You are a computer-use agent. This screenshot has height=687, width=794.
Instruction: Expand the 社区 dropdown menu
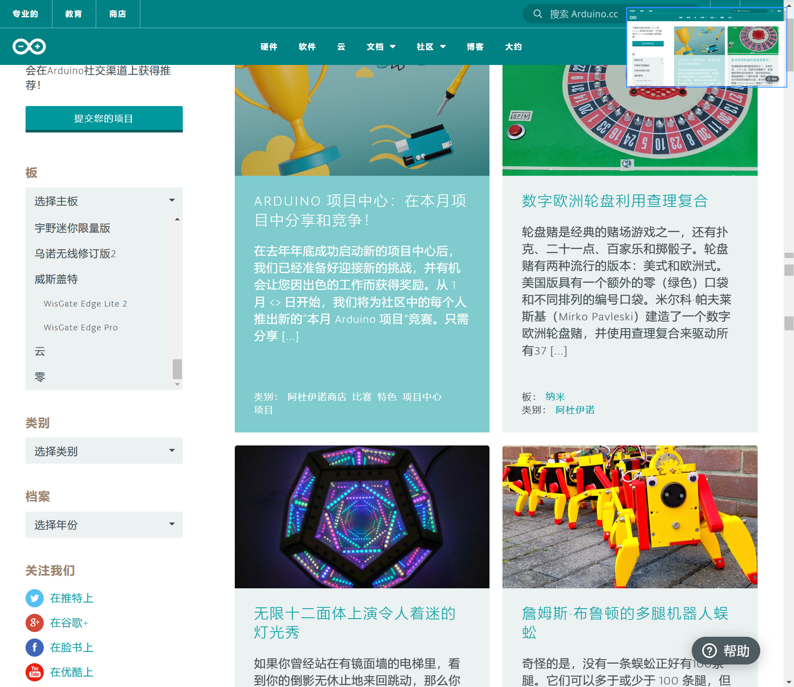(x=431, y=47)
